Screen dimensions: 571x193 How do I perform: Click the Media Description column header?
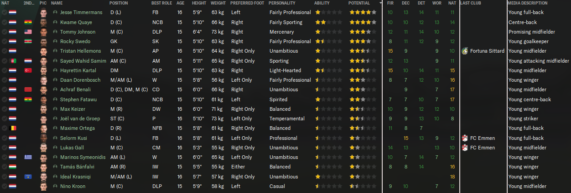pyautogui.click(x=528, y=3)
